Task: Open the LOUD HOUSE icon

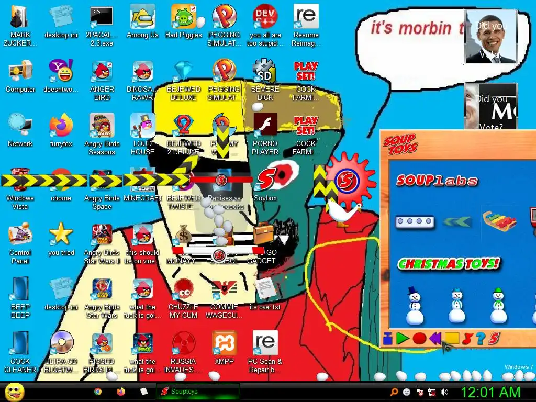Action: (142, 135)
